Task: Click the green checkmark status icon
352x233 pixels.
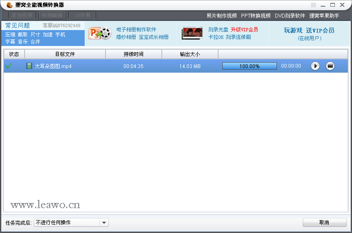Action: click(x=8, y=66)
